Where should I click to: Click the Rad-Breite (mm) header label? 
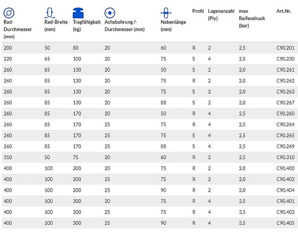pos(56,25)
